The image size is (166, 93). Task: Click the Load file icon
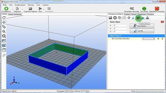[x=17, y=9]
